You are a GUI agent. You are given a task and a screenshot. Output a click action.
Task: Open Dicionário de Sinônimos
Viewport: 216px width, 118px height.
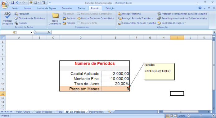pos(30,18)
